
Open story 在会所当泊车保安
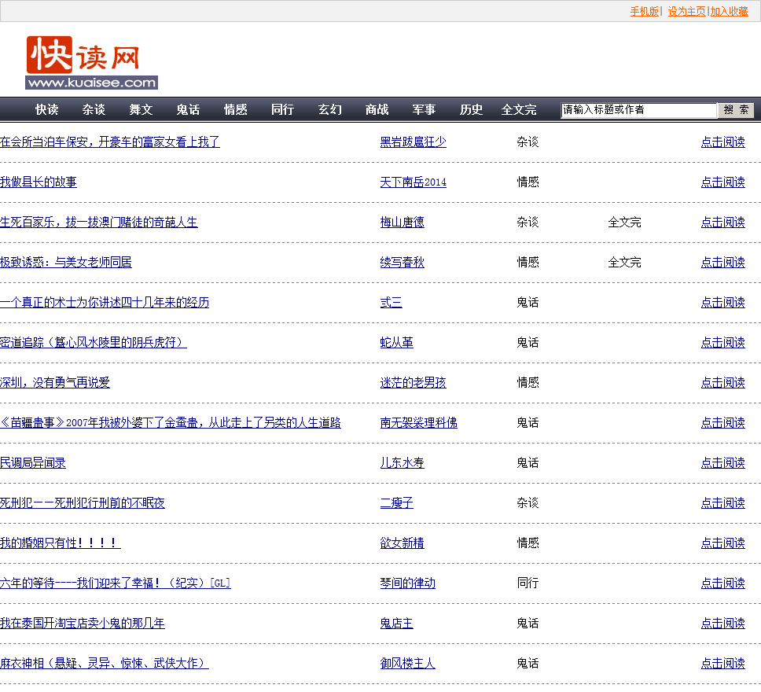point(110,142)
